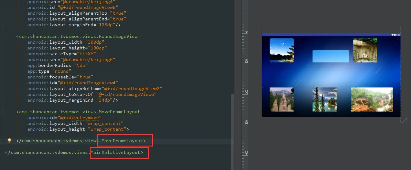Click the android:focusable="true" line
Image resolution: width=411 pixels, height=170 pixels.
coord(60,77)
